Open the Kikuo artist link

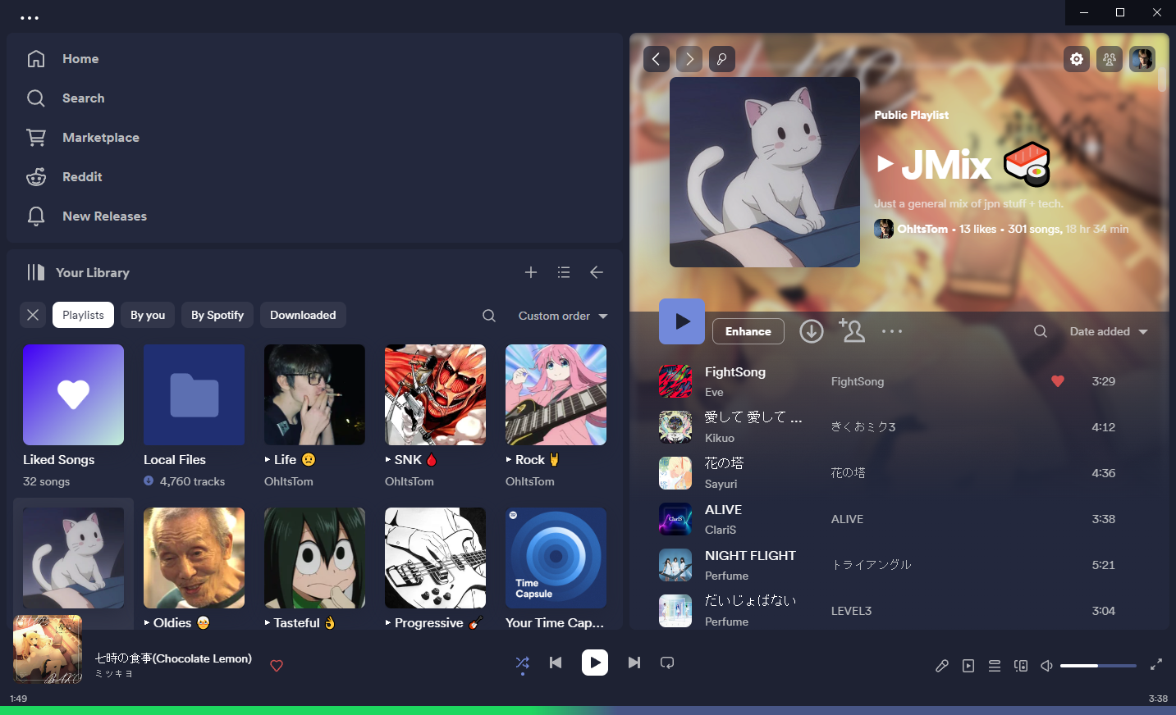[720, 439]
